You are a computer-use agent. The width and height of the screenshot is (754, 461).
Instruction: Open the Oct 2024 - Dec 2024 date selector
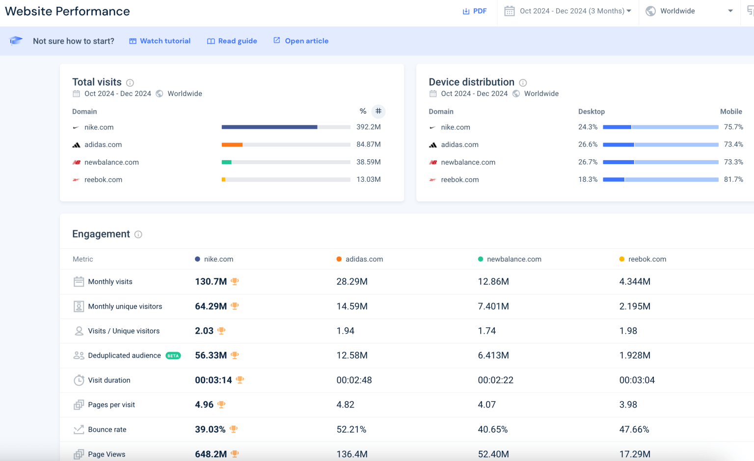click(x=567, y=10)
